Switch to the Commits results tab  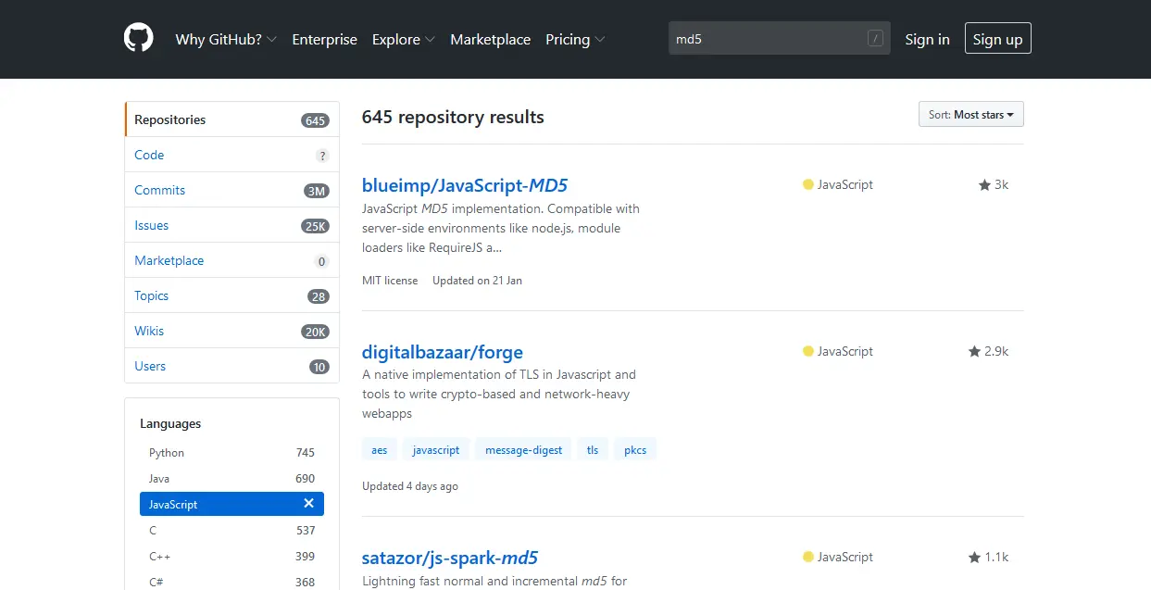click(x=159, y=190)
